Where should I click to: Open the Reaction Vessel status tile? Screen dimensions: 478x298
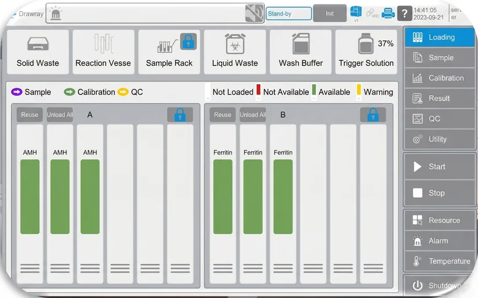[x=103, y=52]
